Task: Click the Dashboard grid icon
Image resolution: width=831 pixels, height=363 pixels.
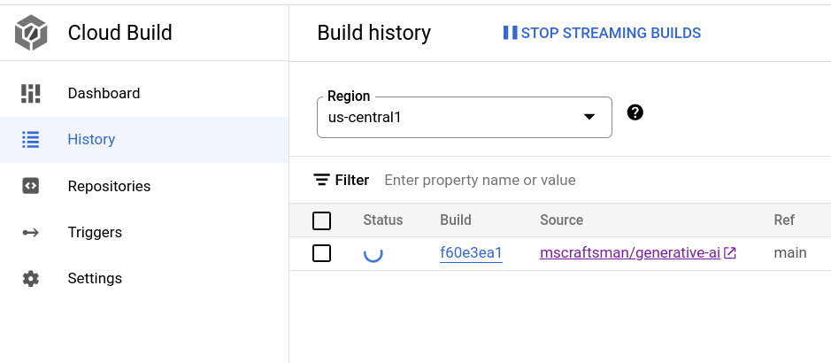Action: 31,93
